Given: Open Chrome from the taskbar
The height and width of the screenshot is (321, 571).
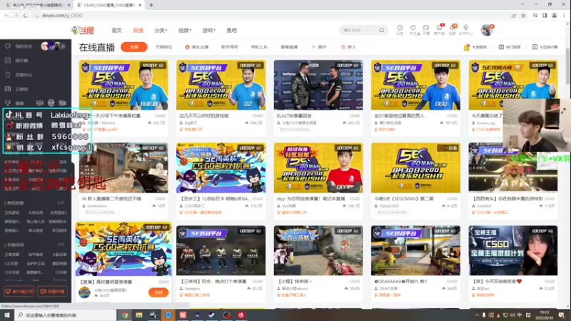Looking at the screenshot, I should click(125, 315).
